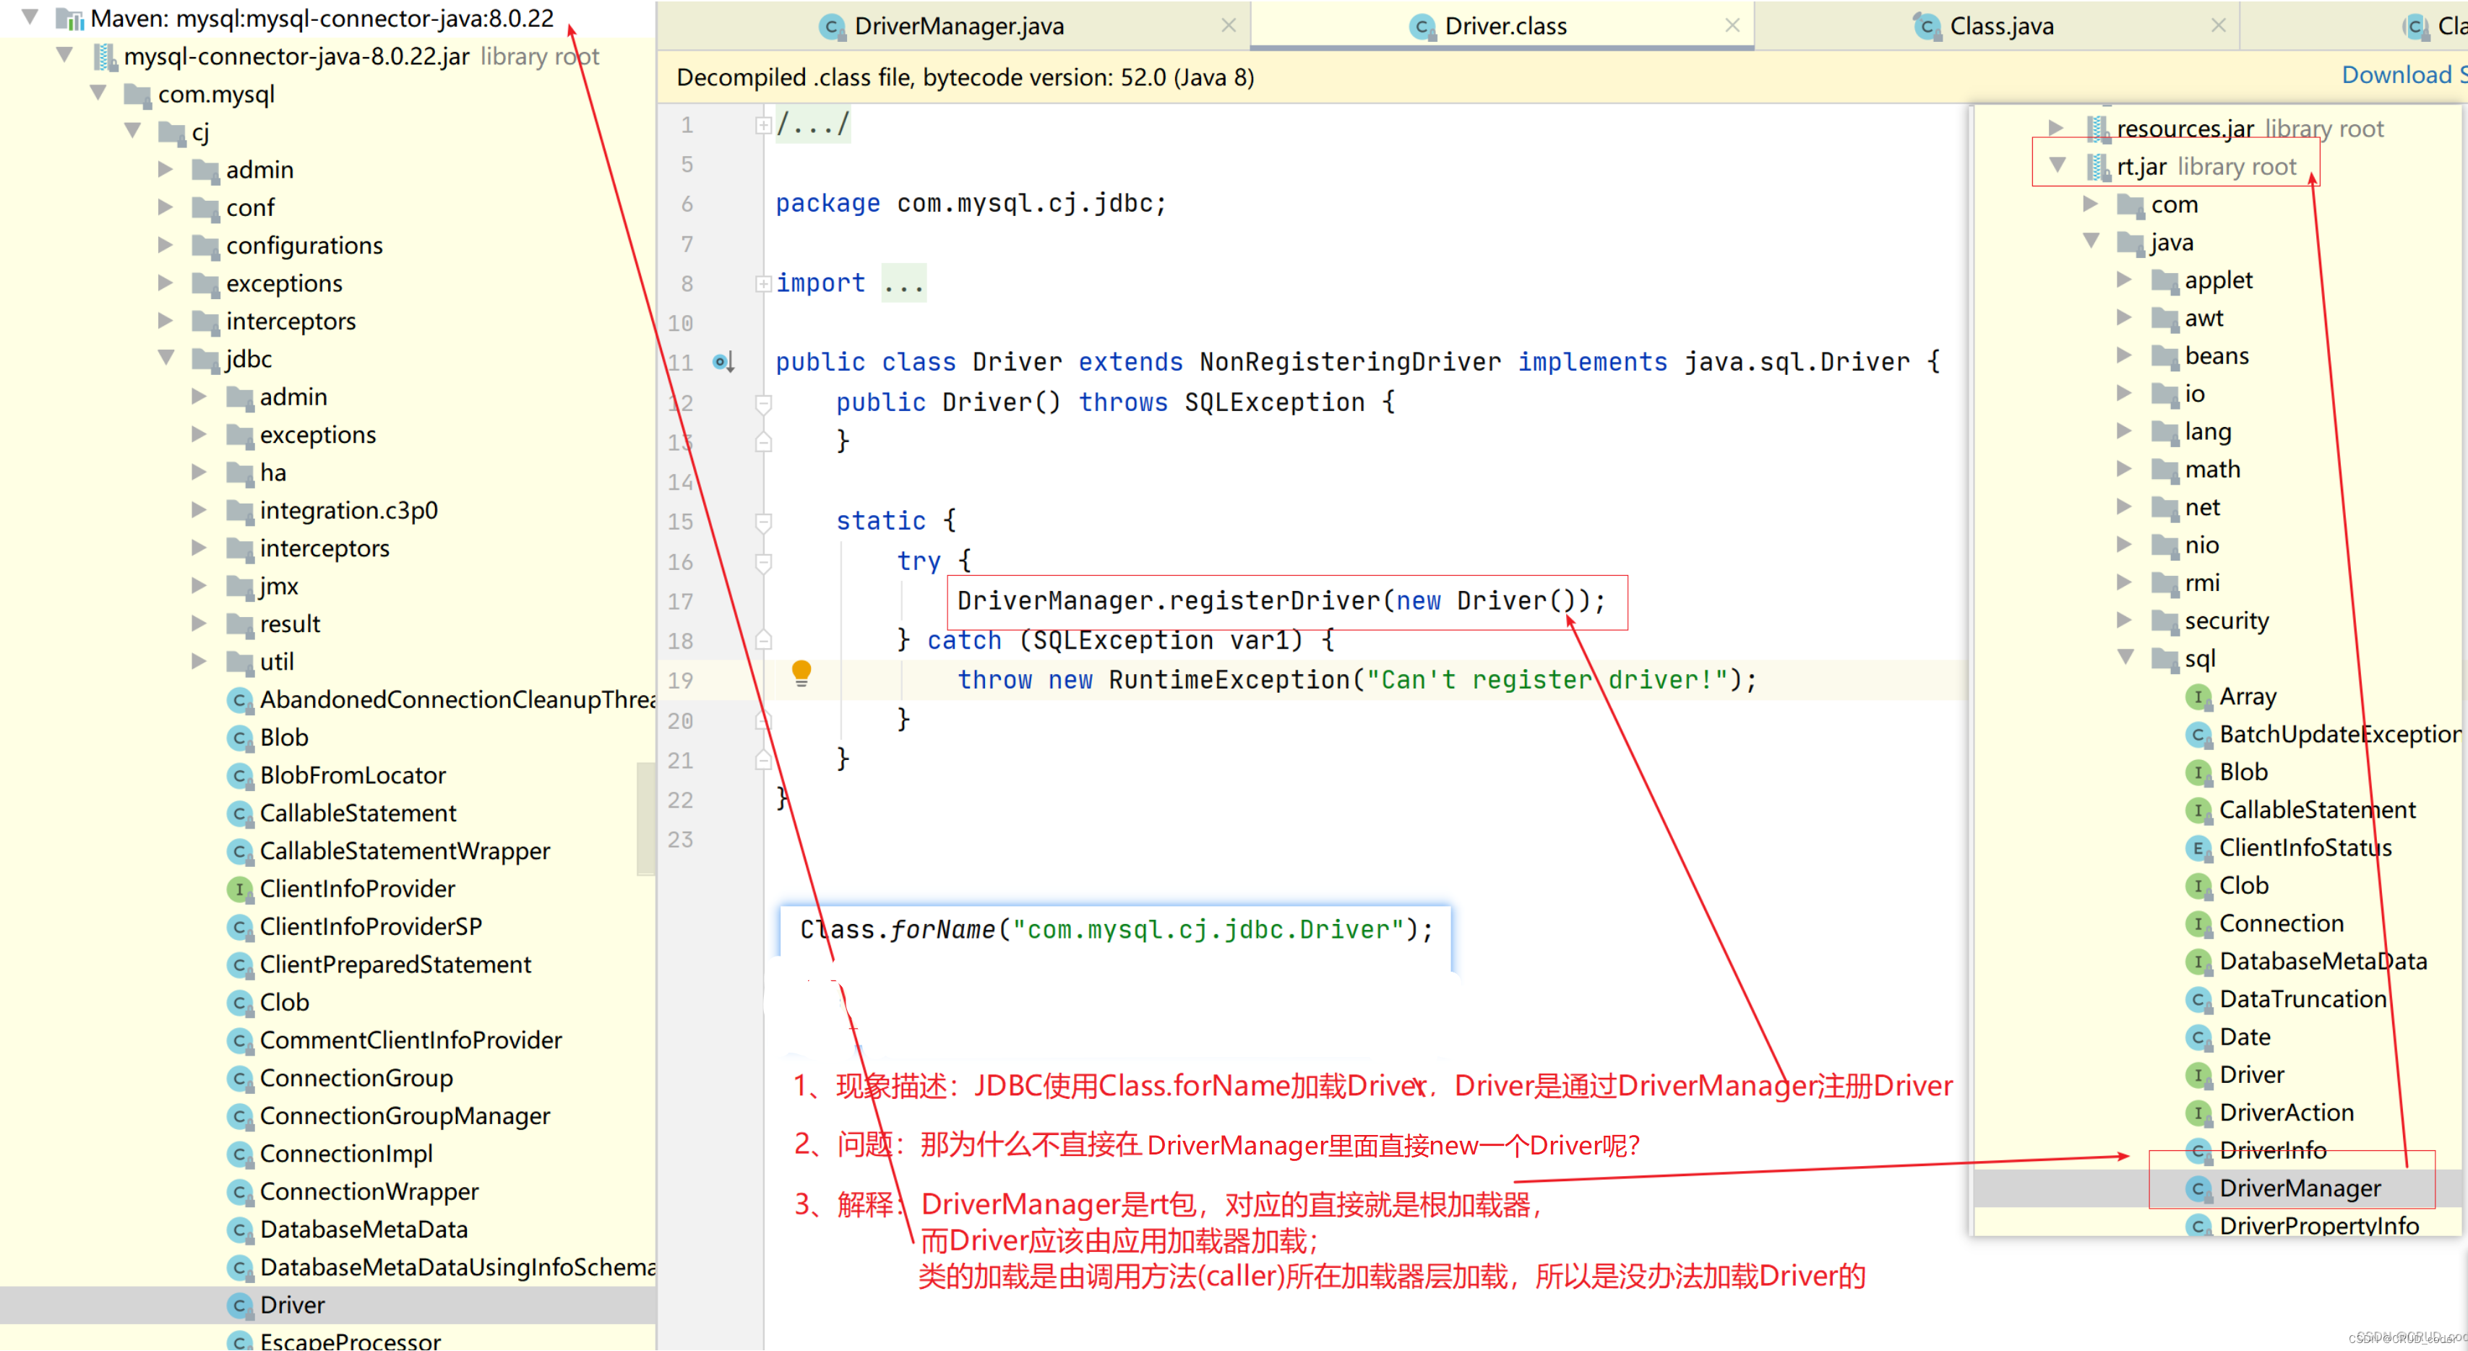Screen dimensions: 2468x1351
Task: Toggle code fold on the static block
Action: point(764,522)
